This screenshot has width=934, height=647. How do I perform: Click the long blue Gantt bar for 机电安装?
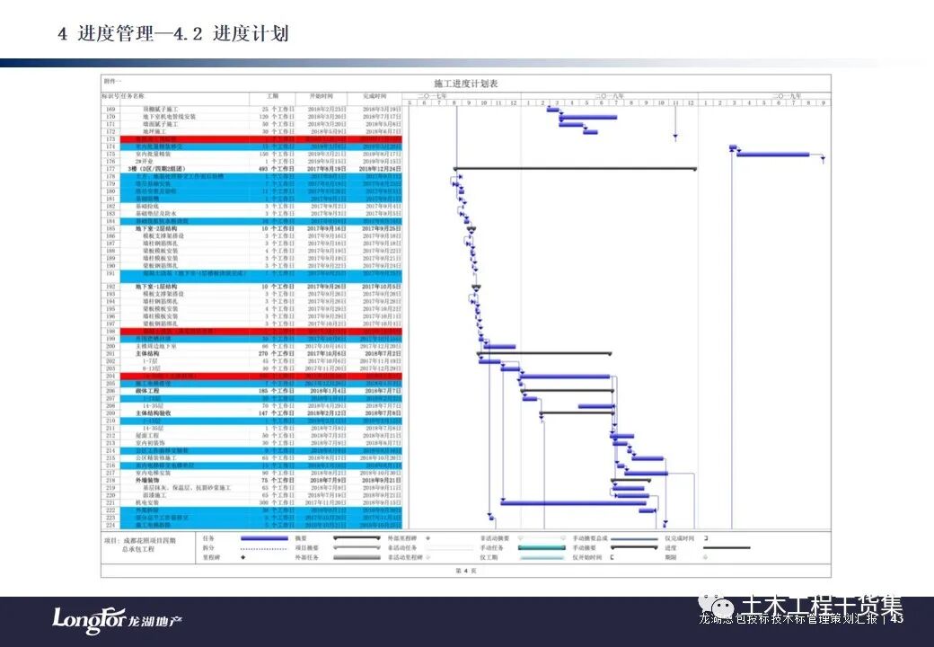[573, 503]
